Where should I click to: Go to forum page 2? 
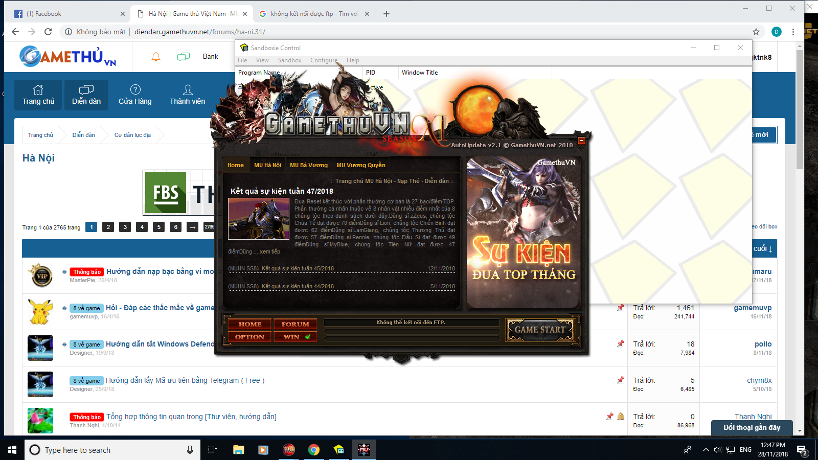point(108,227)
